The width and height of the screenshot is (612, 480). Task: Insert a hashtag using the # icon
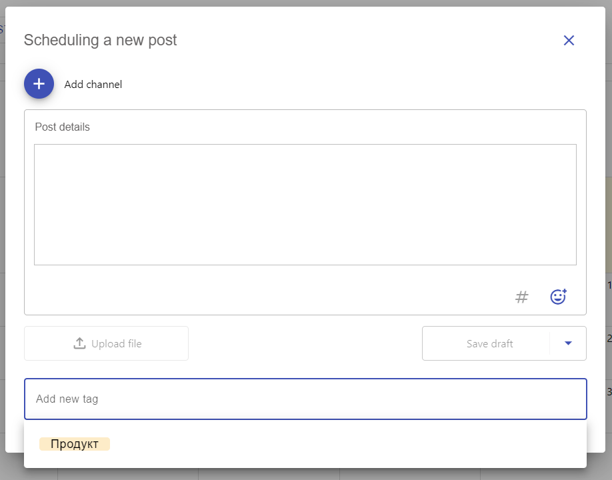[521, 297]
